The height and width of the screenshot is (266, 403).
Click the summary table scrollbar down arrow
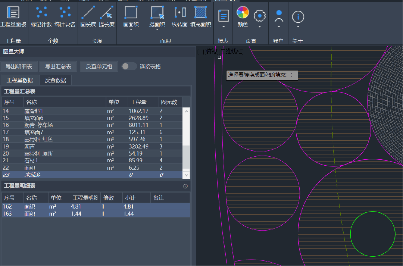[186, 175]
